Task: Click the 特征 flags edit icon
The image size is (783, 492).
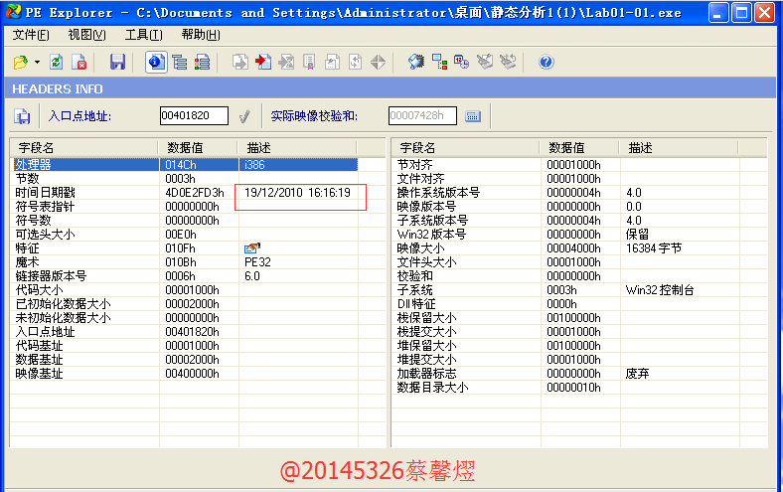Action: pos(251,247)
